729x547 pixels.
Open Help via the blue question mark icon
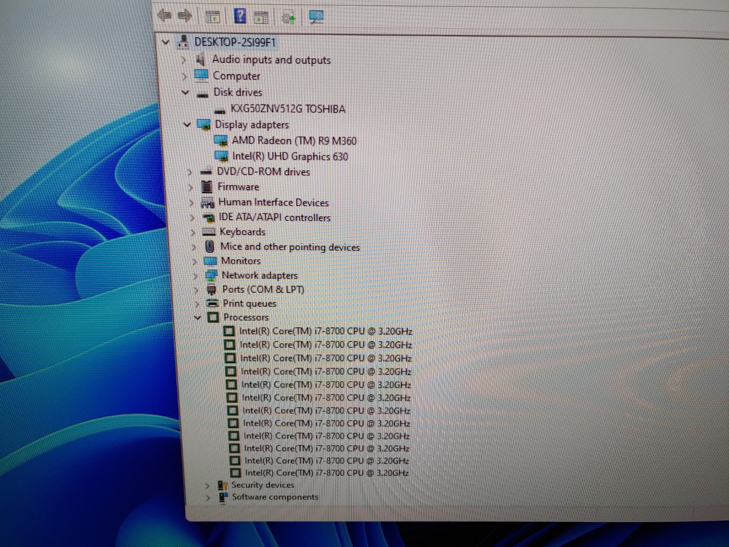[x=240, y=16]
